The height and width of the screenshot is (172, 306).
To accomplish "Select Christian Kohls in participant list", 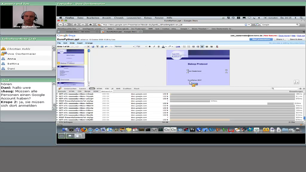I will pos(27,49).
